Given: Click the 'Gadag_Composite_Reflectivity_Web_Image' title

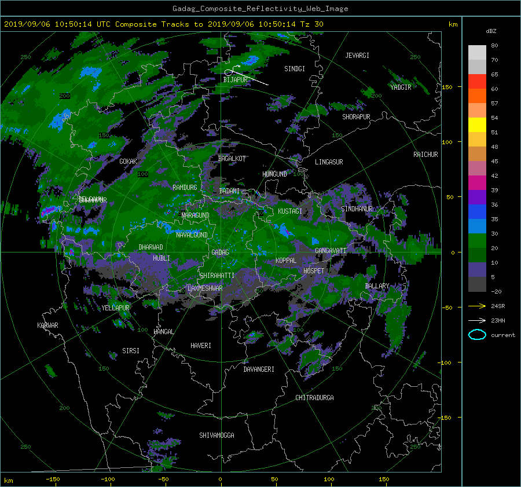Looking at the screenshot, I should click(x=260, y=9).
